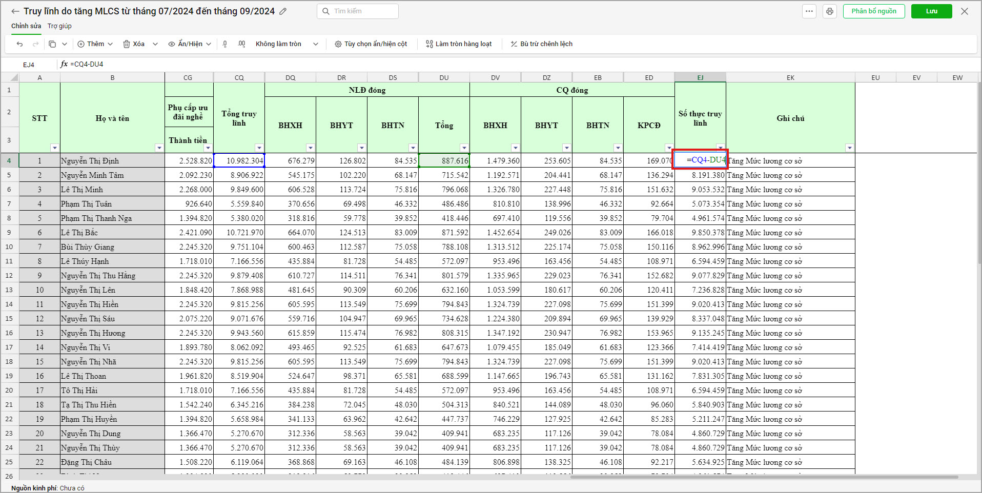982x493 pixels.
Task: Open the BHYT filter under NLĐ đóng
Action: click(x=362, y=148)
